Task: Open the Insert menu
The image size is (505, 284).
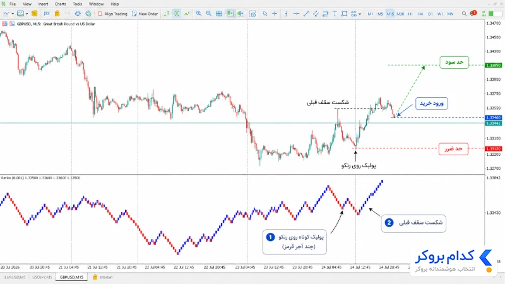Action: [x=43, y=4]
